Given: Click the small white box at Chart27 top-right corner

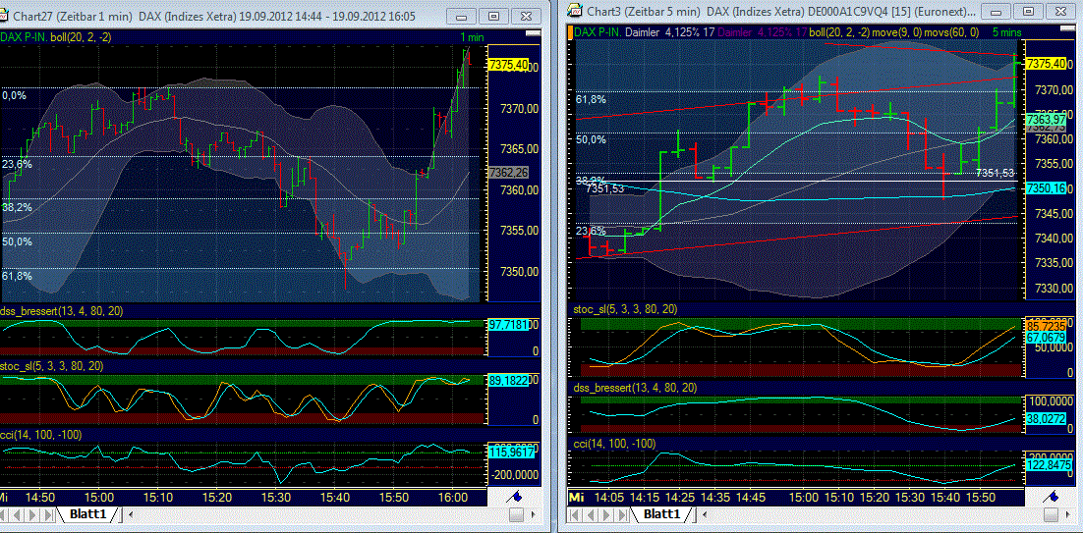Looking at the screenshot, I should 532,31.
